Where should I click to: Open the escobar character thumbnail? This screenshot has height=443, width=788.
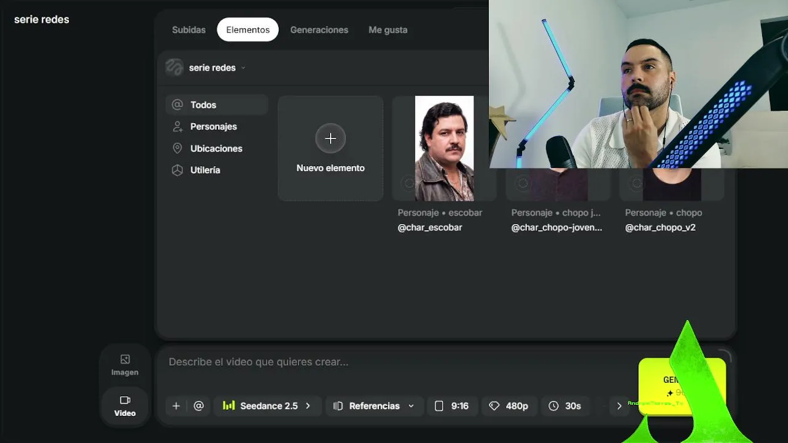coord(444,148)
